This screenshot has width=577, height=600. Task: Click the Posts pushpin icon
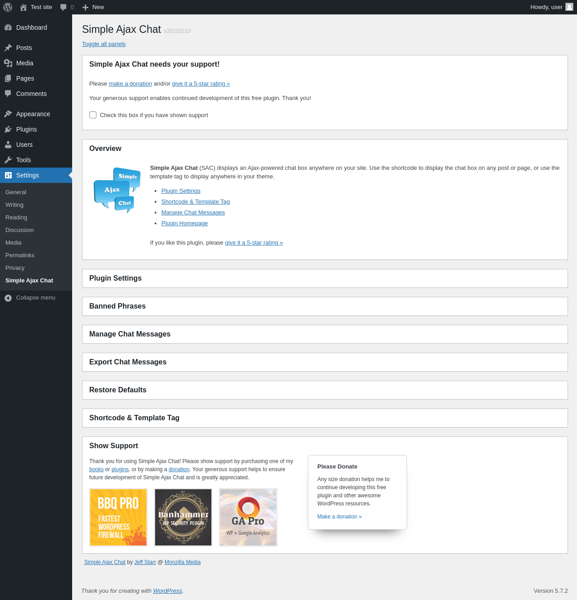[8, 48]
